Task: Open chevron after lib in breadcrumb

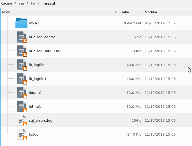Action: click(x=38, y=3)
